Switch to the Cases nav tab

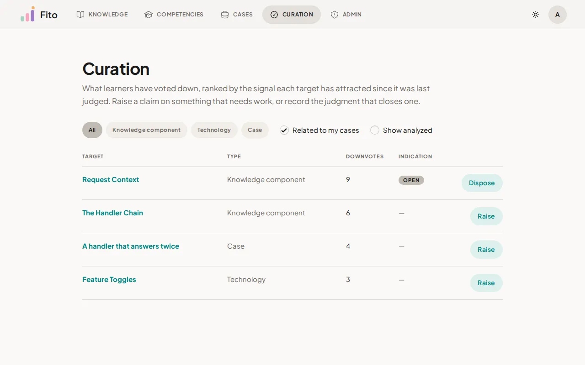[x=237, y=15]
